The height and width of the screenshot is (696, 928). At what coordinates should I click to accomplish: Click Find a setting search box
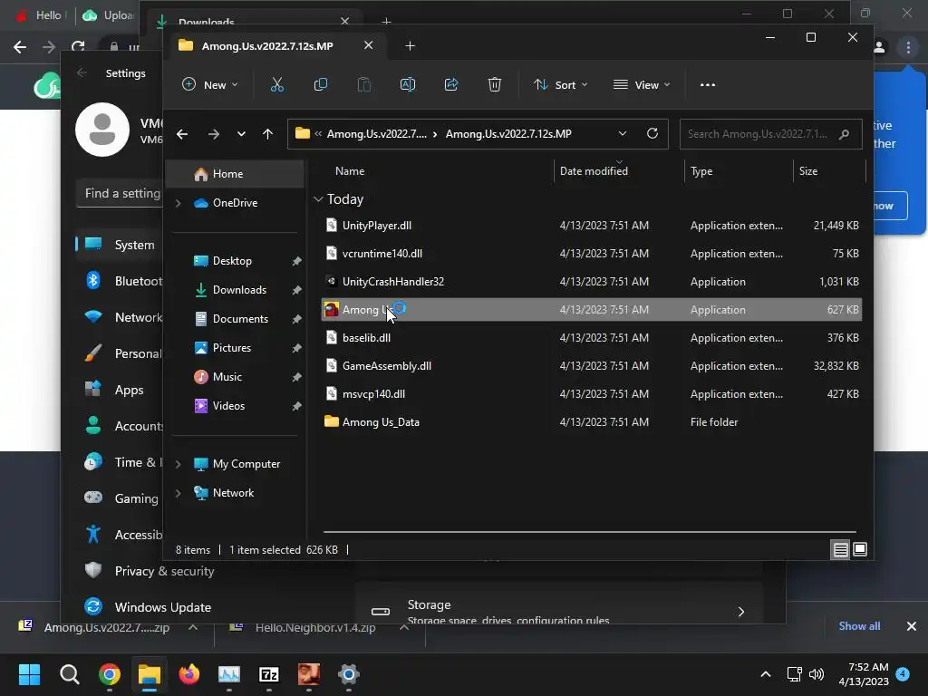click(x=121, y=194)
